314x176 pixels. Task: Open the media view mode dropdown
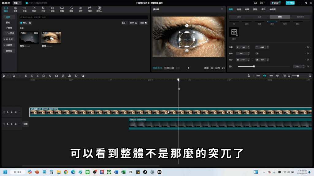pyautogui.click(x=124, y=23)
